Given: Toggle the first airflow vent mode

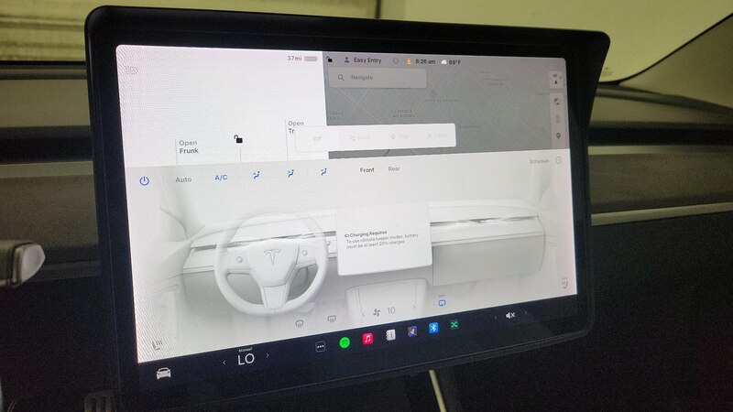Looking at the screenshot, I should click(257, 175).
